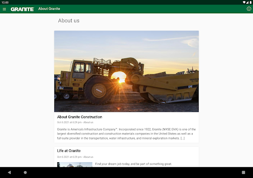Viewport: 253px width, 178px height.
Task: Tap the Life at Granite thumbnail image
Action: point(75,165)
